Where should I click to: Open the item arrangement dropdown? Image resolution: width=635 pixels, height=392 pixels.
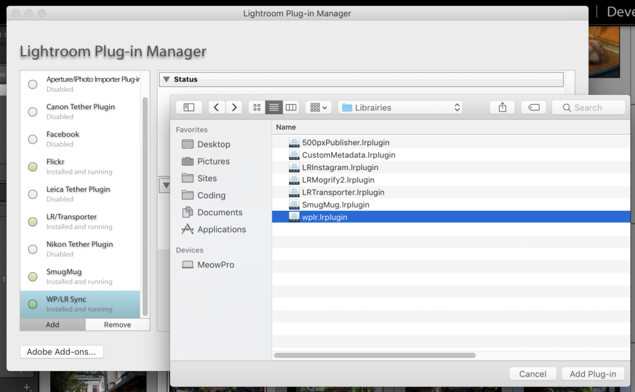tap(319, 107)
